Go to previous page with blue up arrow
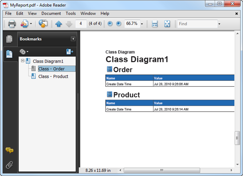 pyautogui.click(x=59, y=24)
